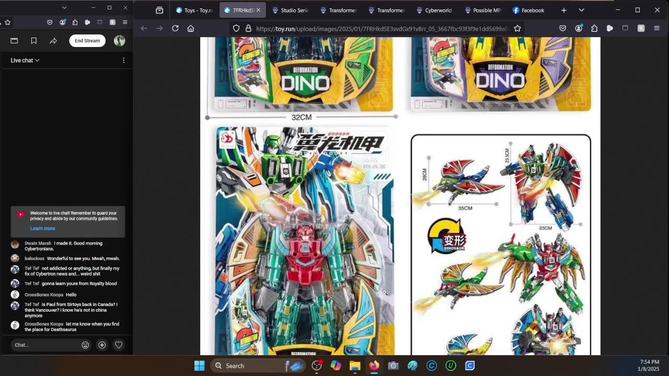This screenshot has width=669, height=376.
Task: Switch to the Toys - Toy.ru tab
Action: tap(194, 10)
